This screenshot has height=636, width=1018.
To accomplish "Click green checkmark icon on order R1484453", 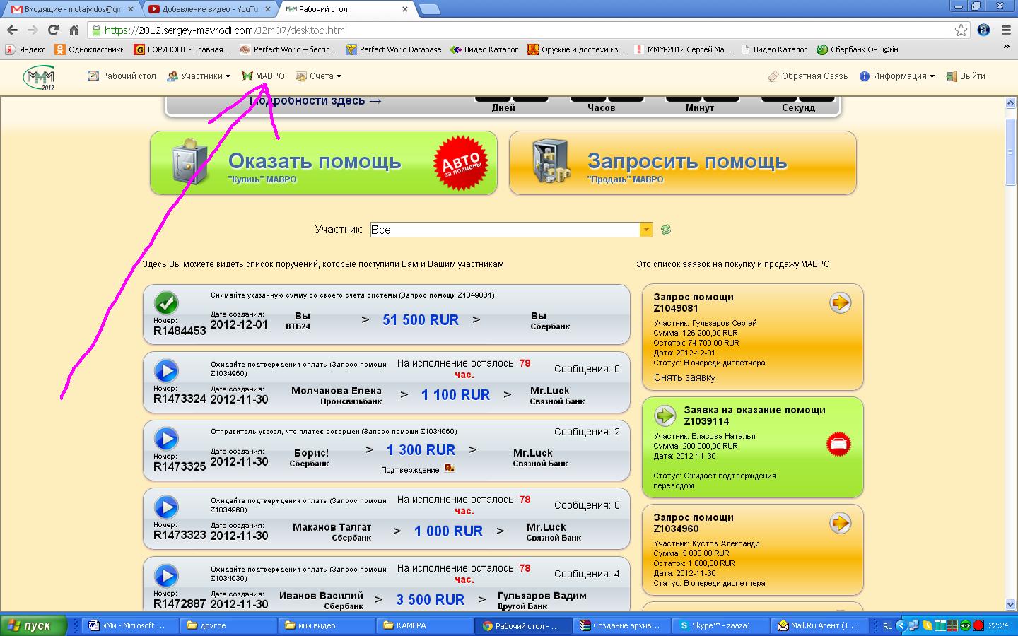I will pyautogui.click(x=166, y=303).
